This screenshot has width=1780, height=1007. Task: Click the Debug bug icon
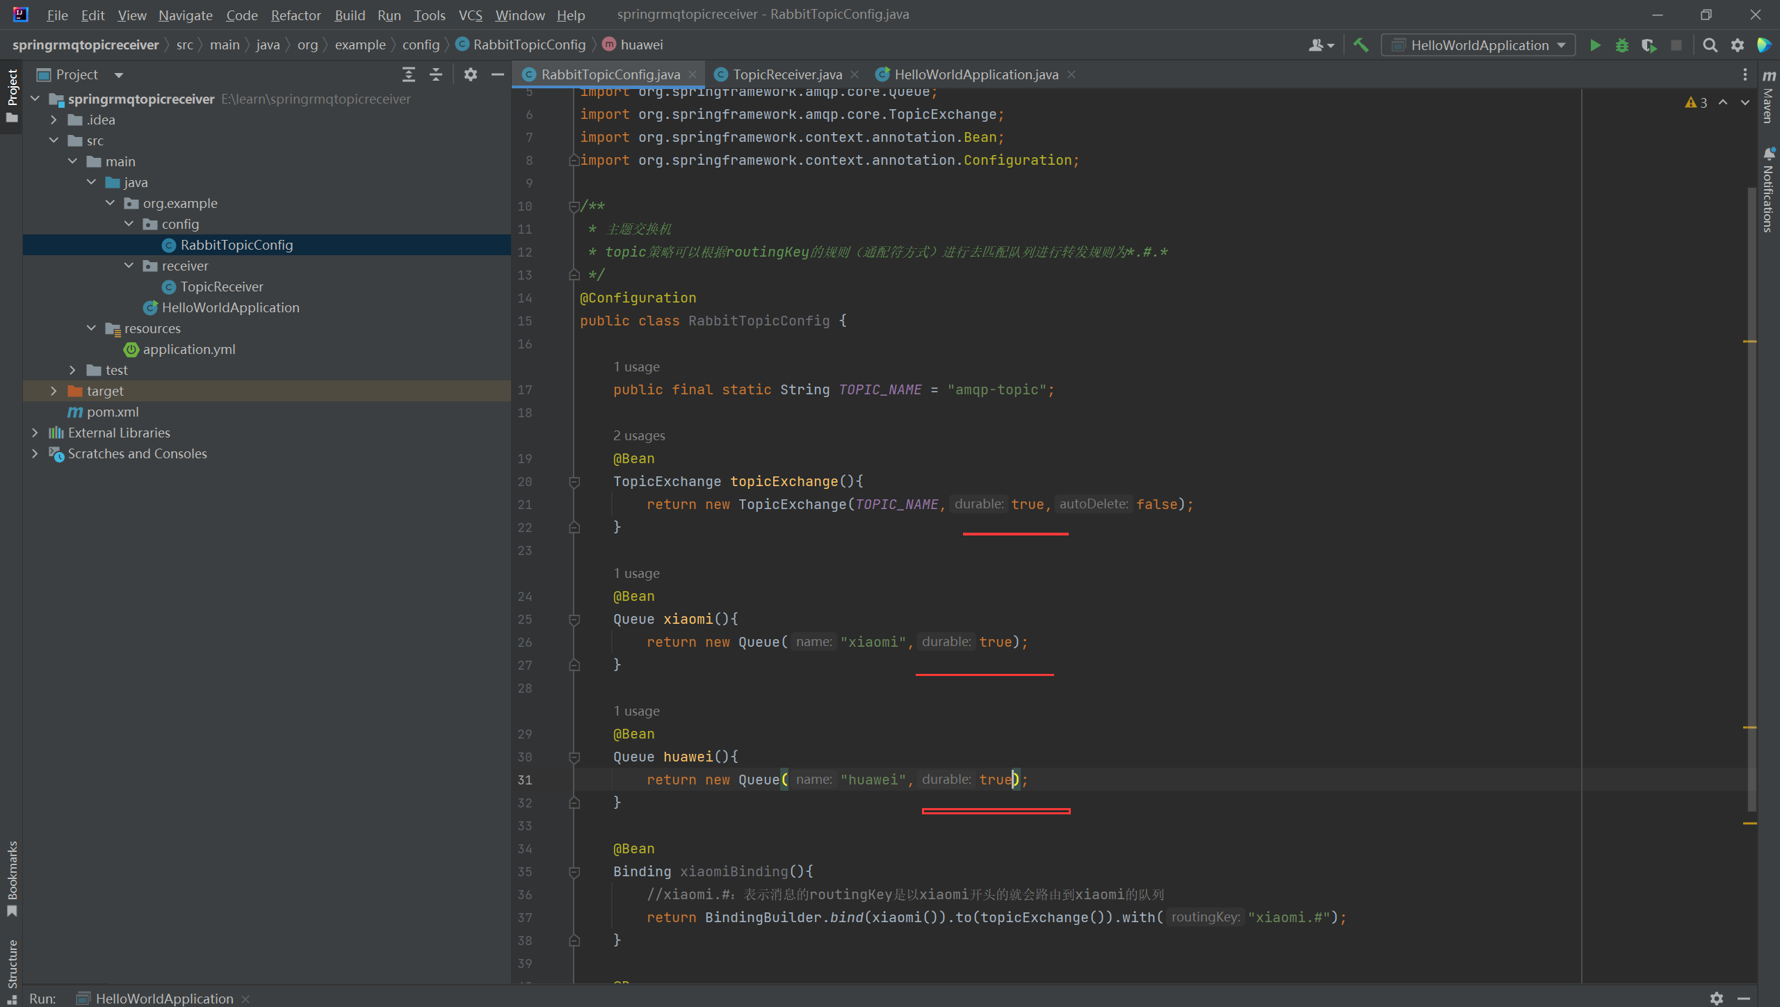[1621, 45]
